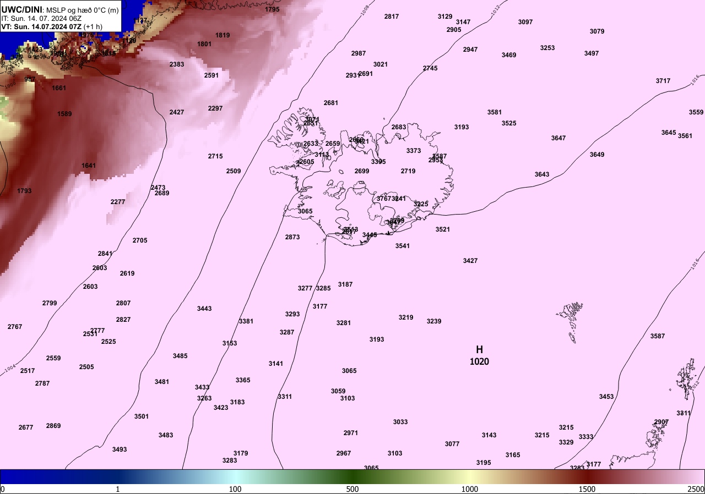Click the height value 2383
Image resolution: width=705 pixels, height=494 pixels.
pos(177,64)
